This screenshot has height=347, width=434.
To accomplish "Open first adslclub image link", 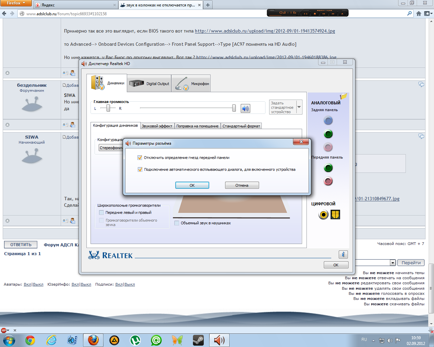I will (x=265, y=31).
